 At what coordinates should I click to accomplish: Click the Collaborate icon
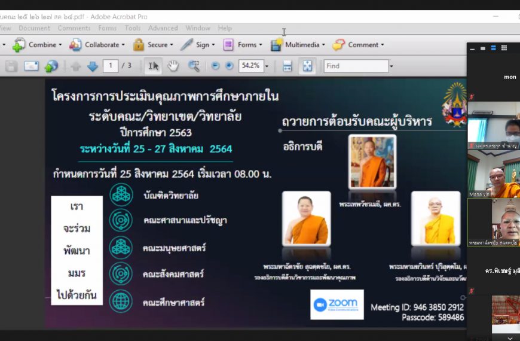tap(75, 45)
